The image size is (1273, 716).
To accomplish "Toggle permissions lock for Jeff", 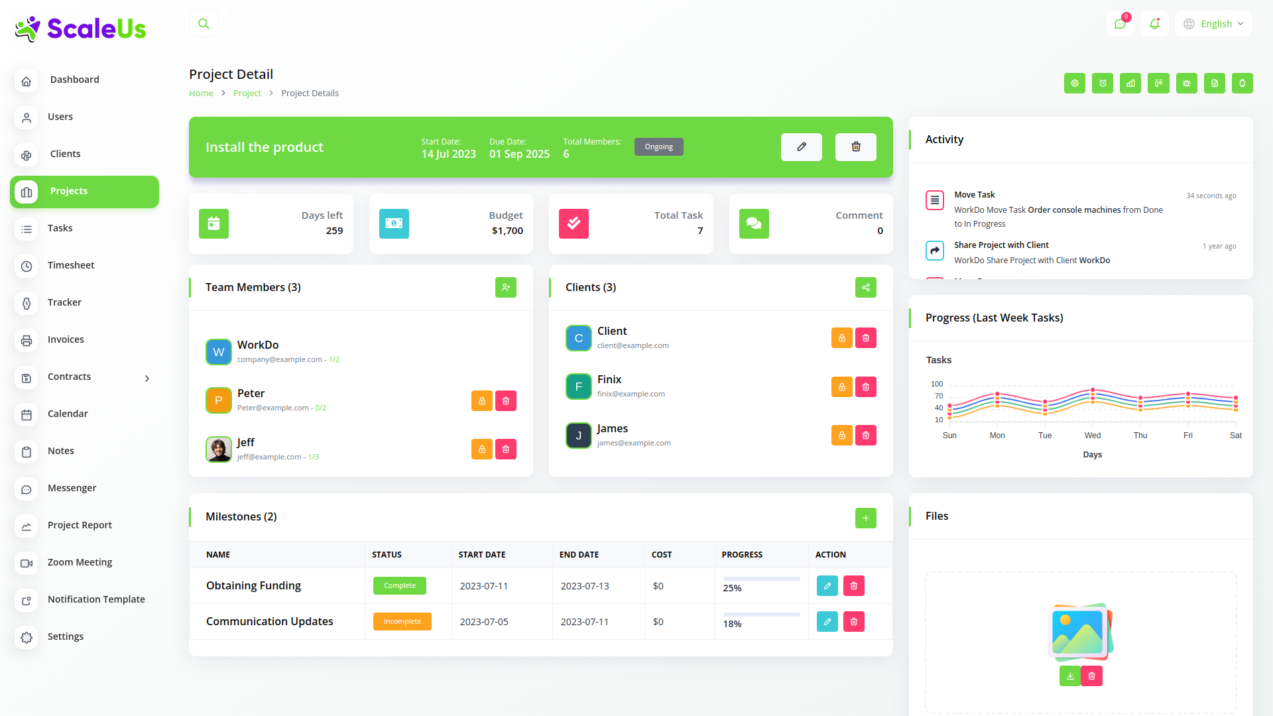I will pyautogui.click(x=482, y=449).
